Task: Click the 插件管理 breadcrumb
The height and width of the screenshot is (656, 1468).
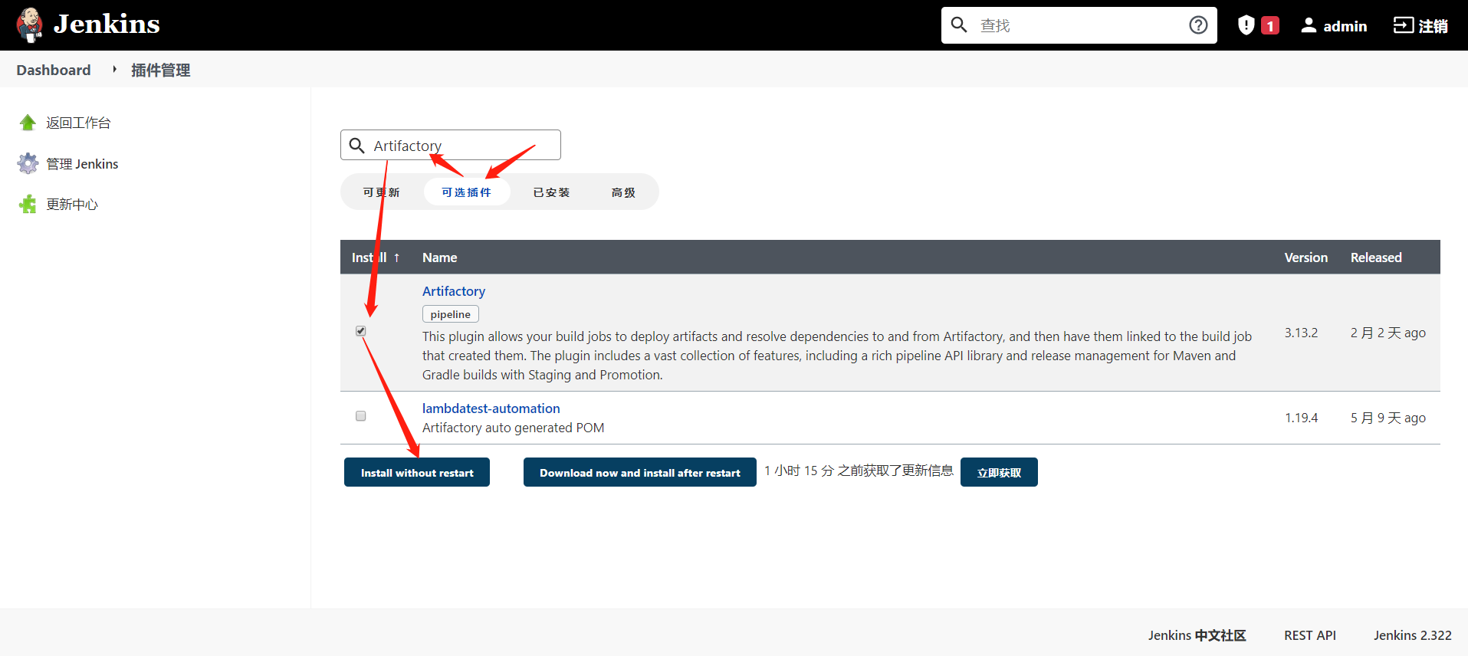Action: (x=160, y=71)
